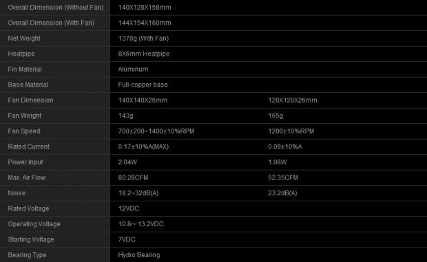Click the 18.2~32dB(A) noise value
The width and height of the screenshot is (427, 262).
coord(138,193)
